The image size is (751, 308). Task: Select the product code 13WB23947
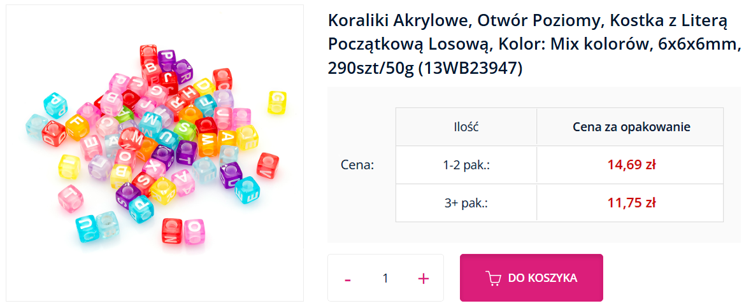click(469, 67)
